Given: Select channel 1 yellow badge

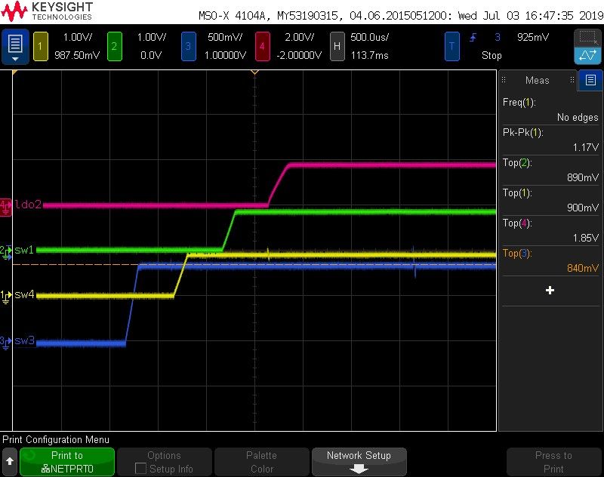Looking at the screenshot, I should 41,46.
